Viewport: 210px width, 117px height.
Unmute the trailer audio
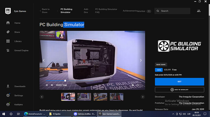pos(52,85)
